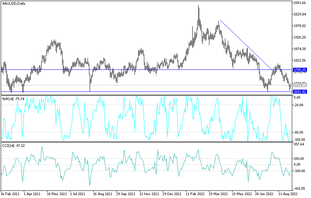311x198 pixels.
Task: Select the 1 Jul 2021 date label
Action: pyautogui.click(x=78, y=194)
